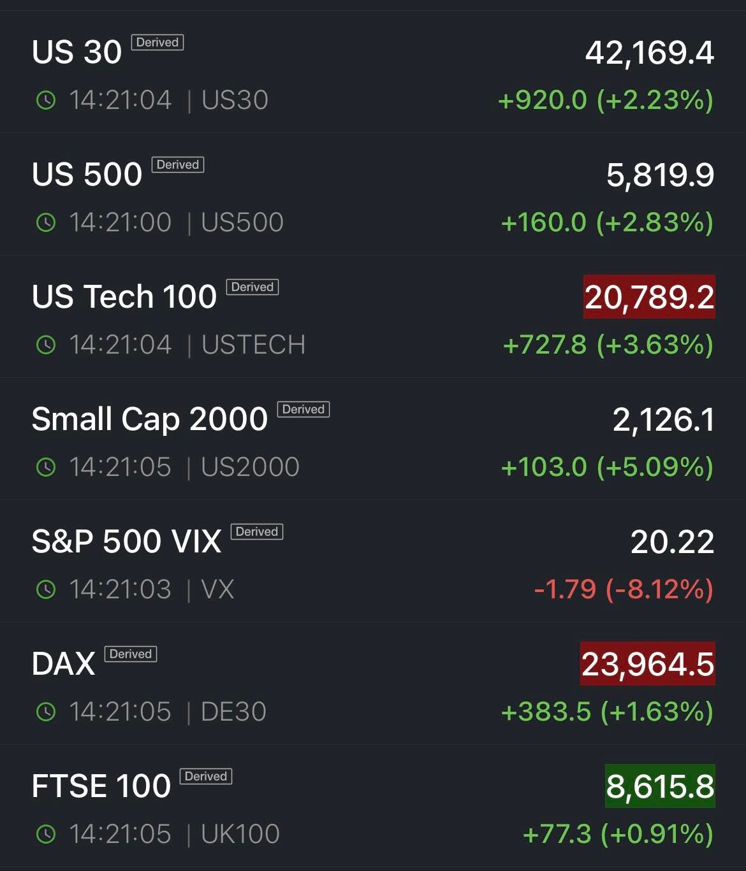Click the clock icon beside USTECH time
Image resolution: width=746 pixels, height=871 pixels.
click(46, 345)
